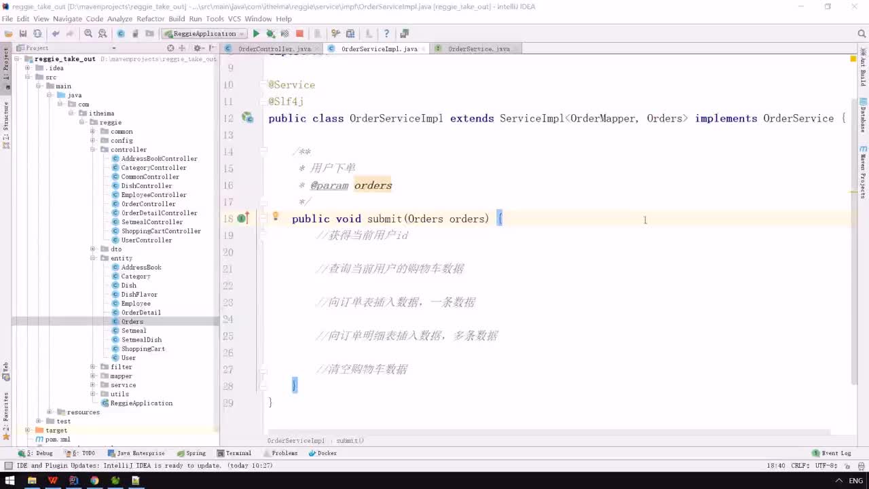Switch to OrderController.java tab
The width and height of the screenshot is (869, 489).
click(270, 48)
